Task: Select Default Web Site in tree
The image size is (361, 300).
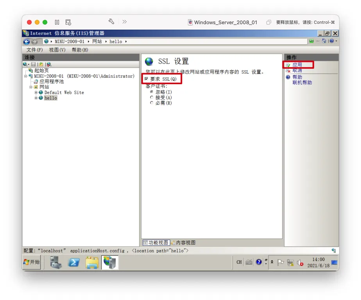Action: [64, 92]
